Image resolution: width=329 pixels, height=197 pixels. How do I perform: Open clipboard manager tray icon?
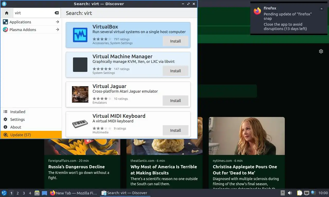[299, 193]
